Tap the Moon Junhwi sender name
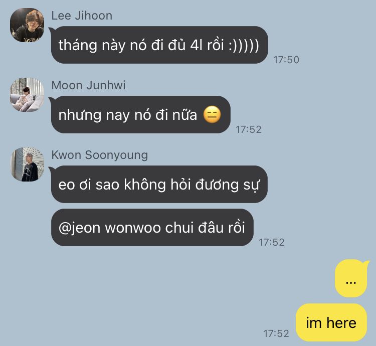 coord(88,85)
